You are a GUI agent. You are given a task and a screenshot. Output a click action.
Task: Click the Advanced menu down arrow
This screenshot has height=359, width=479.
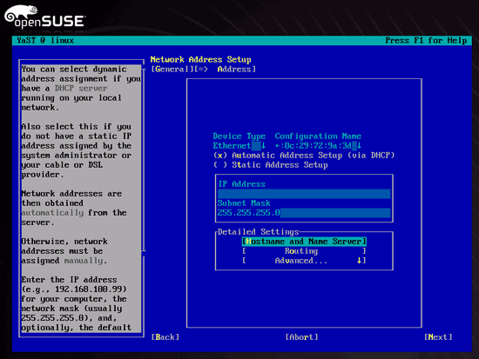click(360, 261)
